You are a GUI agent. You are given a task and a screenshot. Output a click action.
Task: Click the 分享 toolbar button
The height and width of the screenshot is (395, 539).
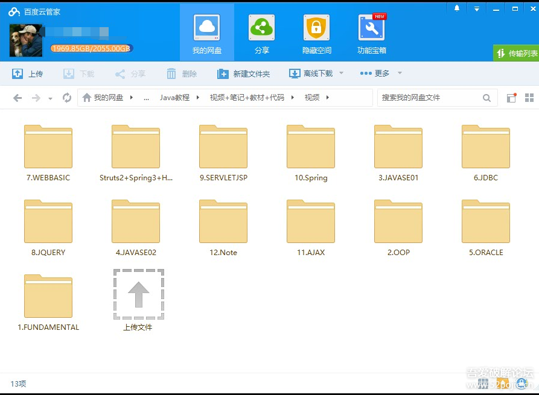[x=130, y=74]
